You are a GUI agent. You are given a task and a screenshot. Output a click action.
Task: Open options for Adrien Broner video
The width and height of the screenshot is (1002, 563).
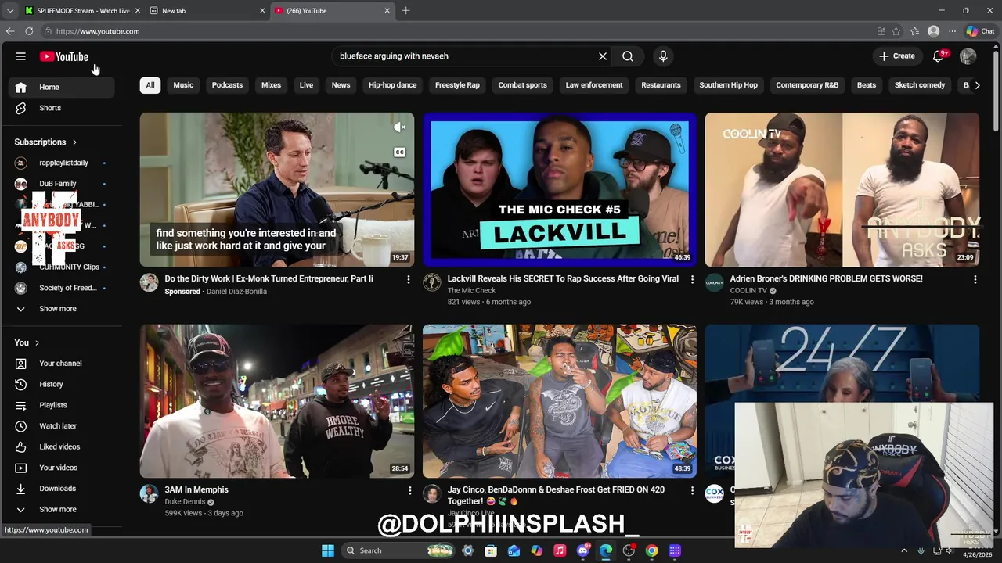click(x=975, y=279)
